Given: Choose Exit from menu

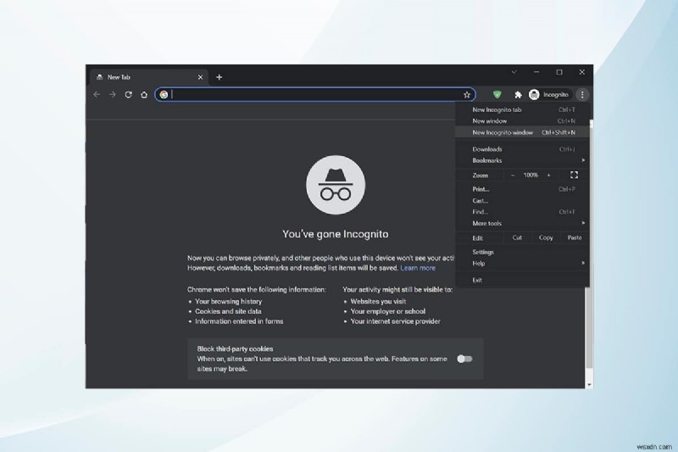Looking at the screenshot, I should coord(522,280).
